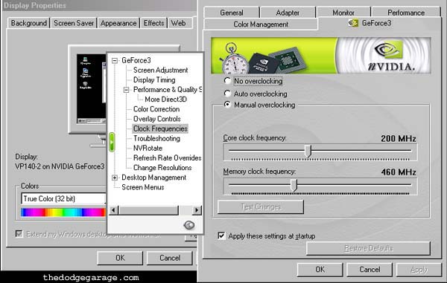This screenshot has width=447, height=283.
Task: Select the No overclocking radio button
Action: click(227, 81)
